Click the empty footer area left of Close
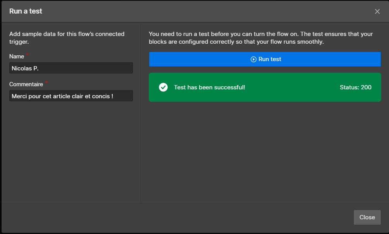Viewport: 389px width, 234px height. tap(174, 217)
